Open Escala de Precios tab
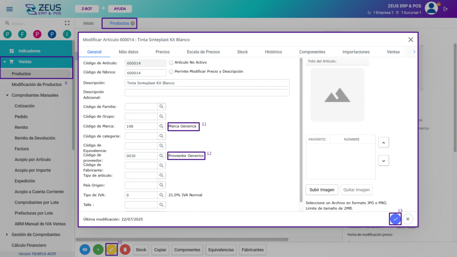This screenshot has width=457, height=257. (x=203, y=52)
